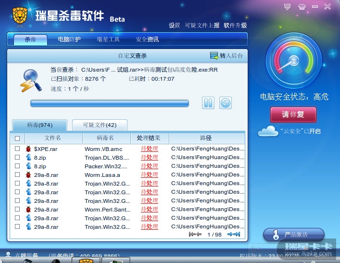Click the cloud security icon

point(268,131)
